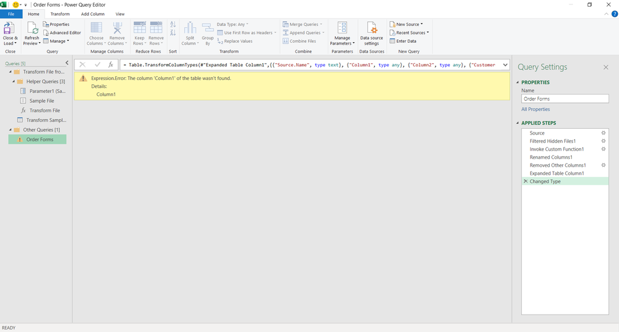Sort ascending with the A-Z icon
This screenshot has width=619, height=332.
173,25
